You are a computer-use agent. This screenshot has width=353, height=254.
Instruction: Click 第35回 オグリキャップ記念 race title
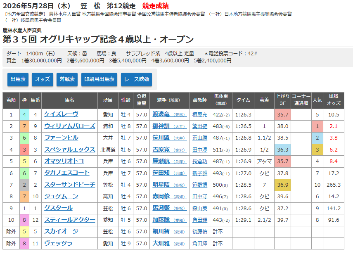(98, 39)
